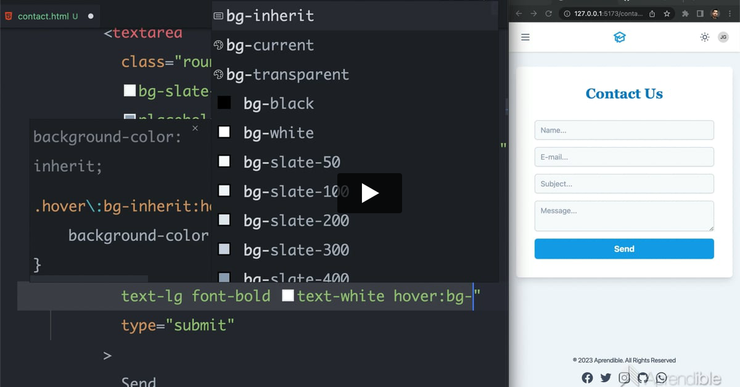740x387 pixels.
Task: Click hover:bg- text in editor
Action: [433, 296]
